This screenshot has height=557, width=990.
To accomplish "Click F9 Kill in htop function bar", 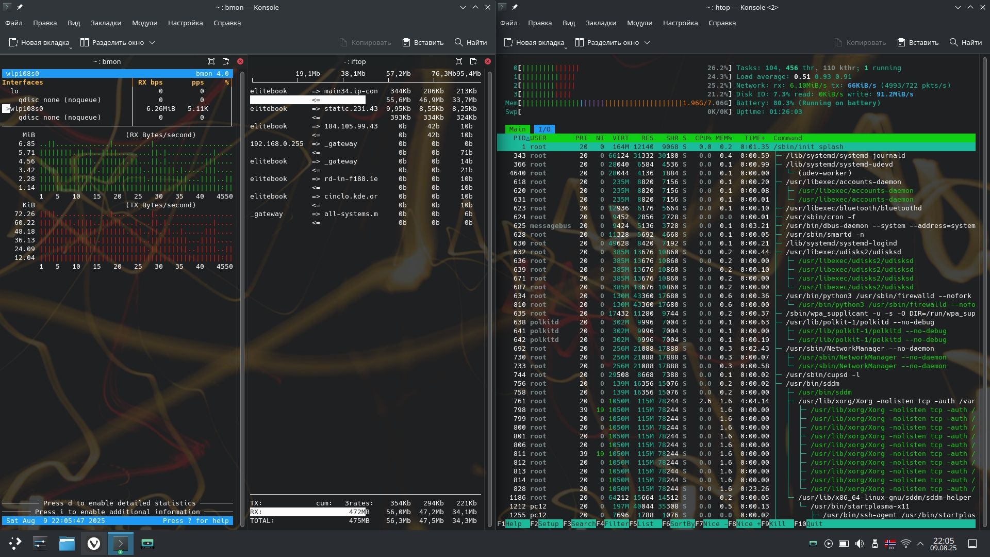I will pyautogui.click(x=778, y=524).
